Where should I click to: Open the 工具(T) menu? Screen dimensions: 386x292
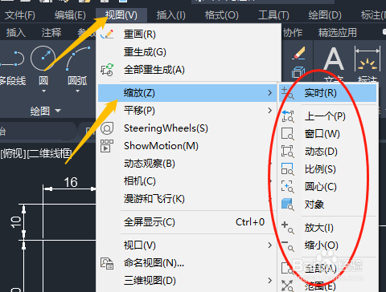(x=273, y=15)
